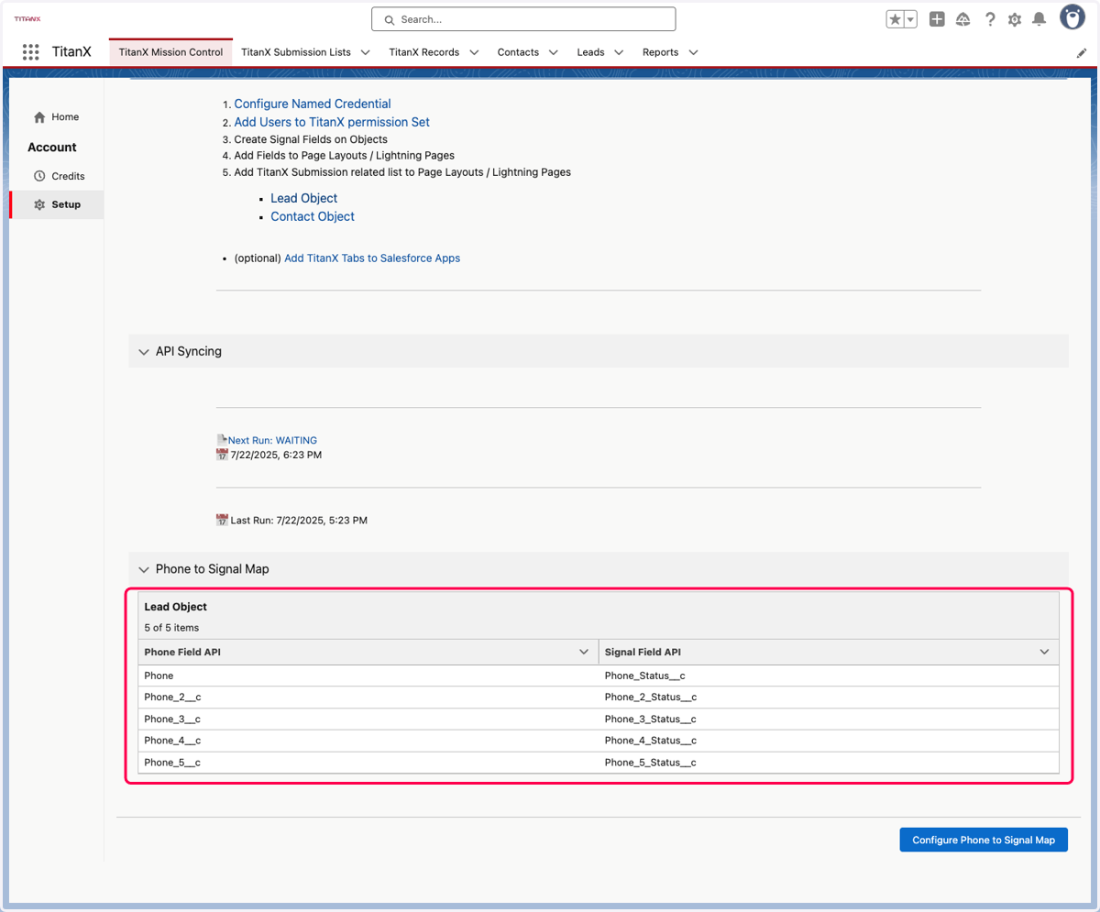Viewport: 1100px width, 912px height.
Task: Open the Phone Field API column menu
Action: pos(584,652)
